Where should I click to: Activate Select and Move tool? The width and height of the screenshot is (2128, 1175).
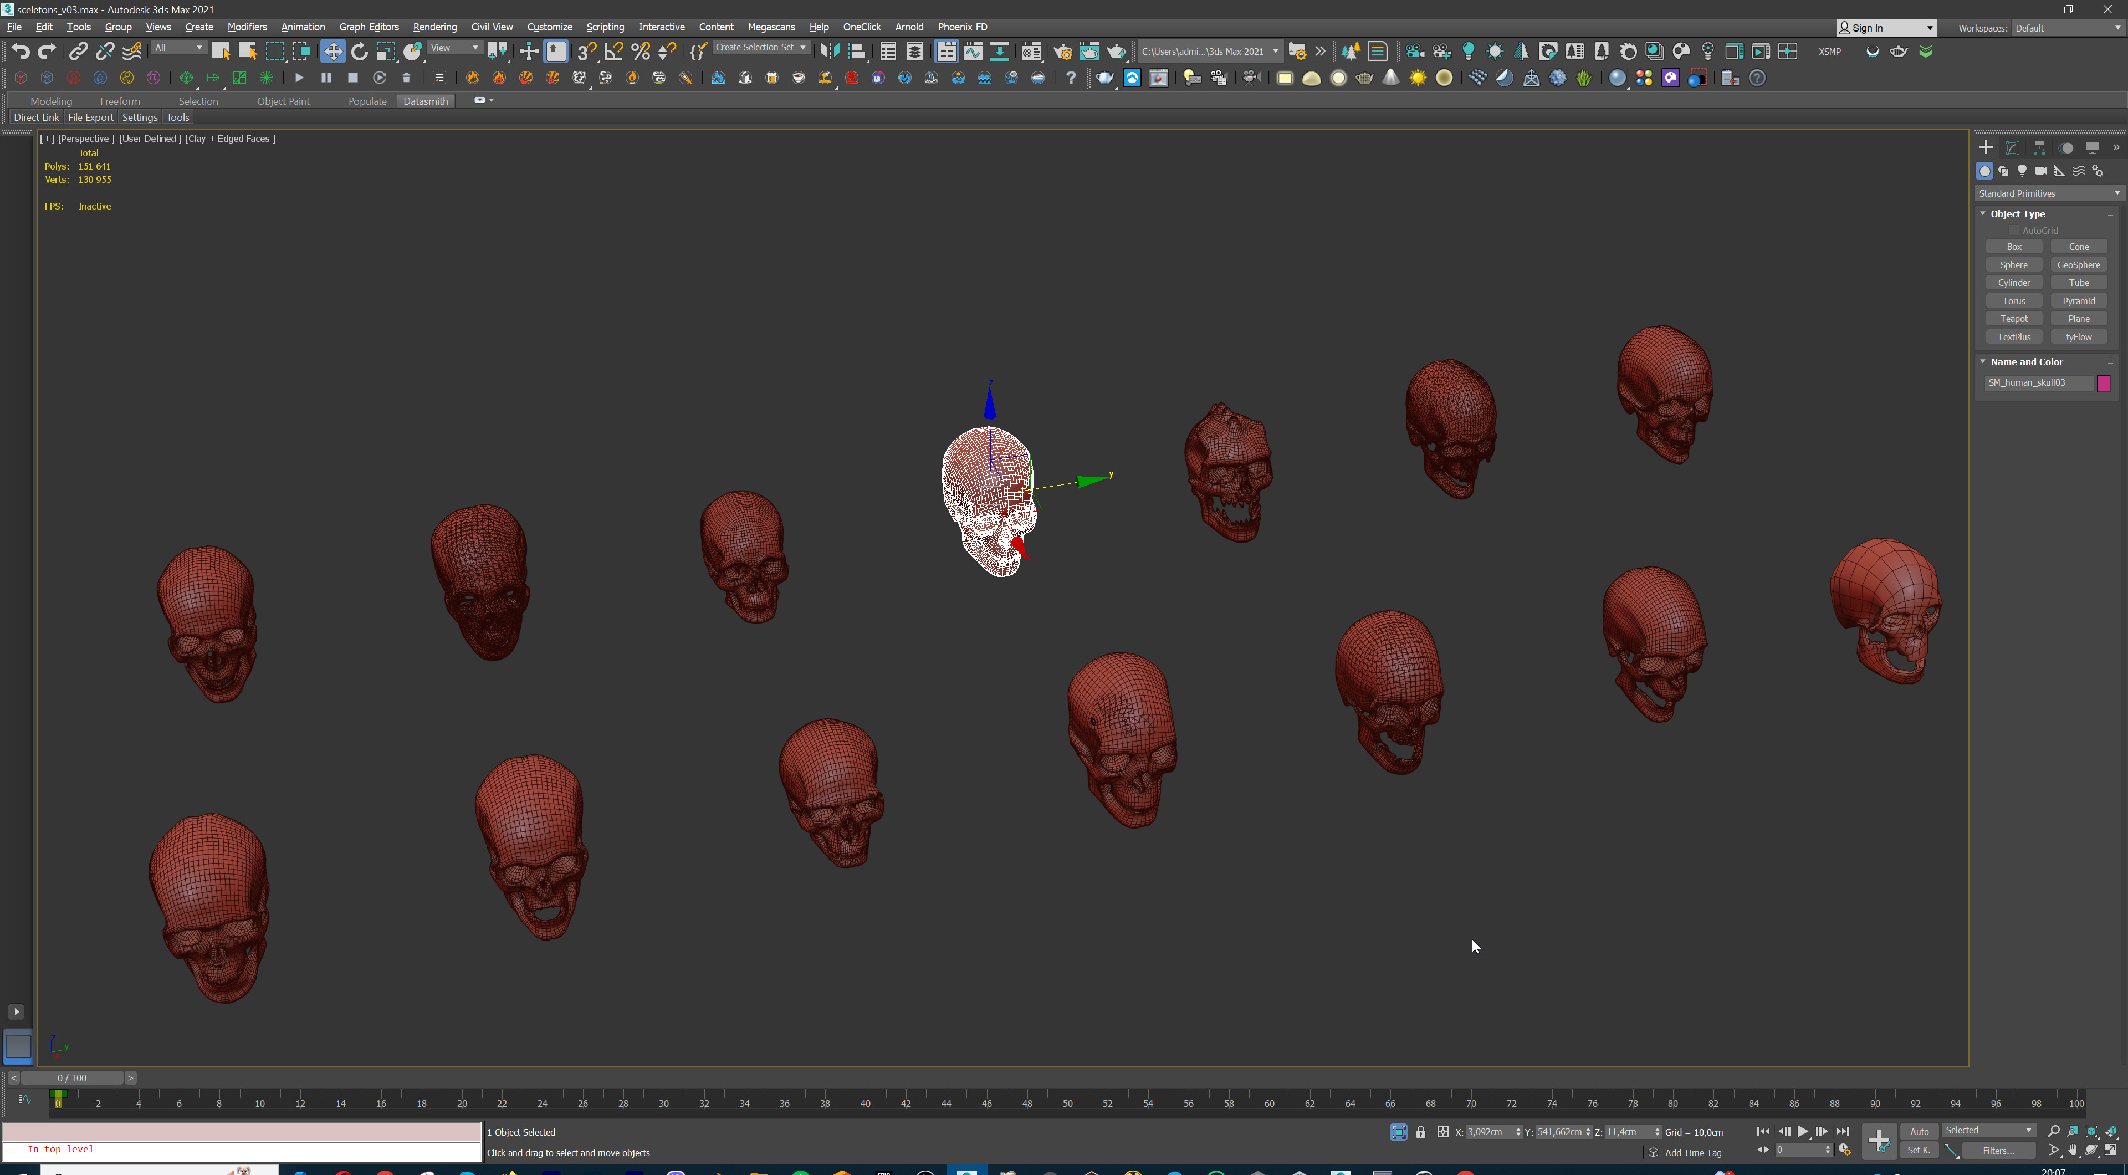332,51
